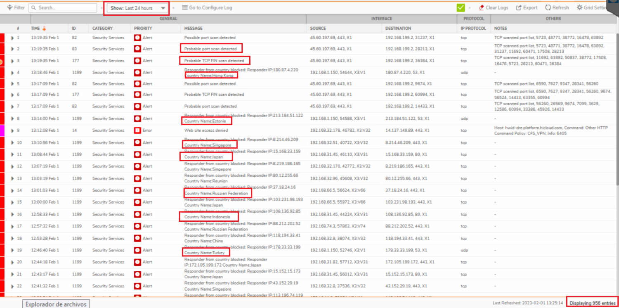Click the Clear Logs eraser icon

[481, 8]
